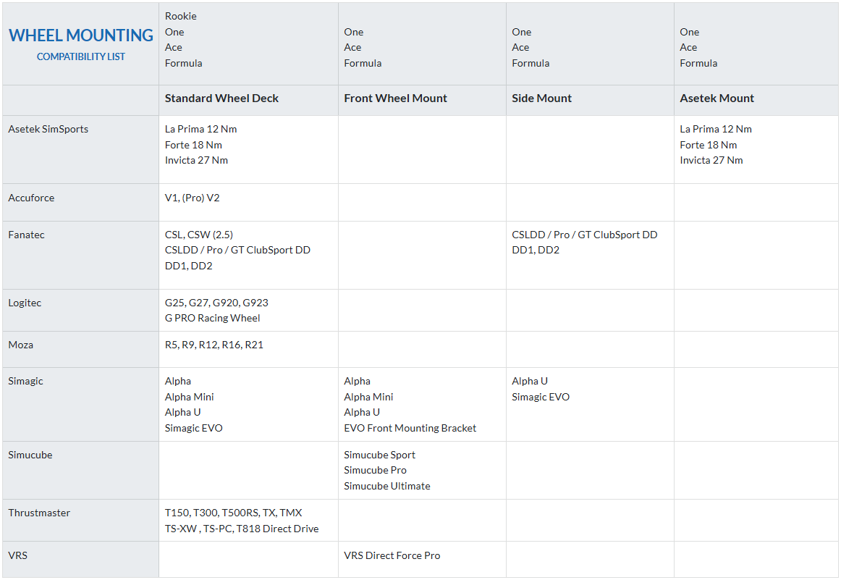Click the WHEEL MOUNTING title
The width and height of the screenshot is (841, 580).
click(81, 35)
